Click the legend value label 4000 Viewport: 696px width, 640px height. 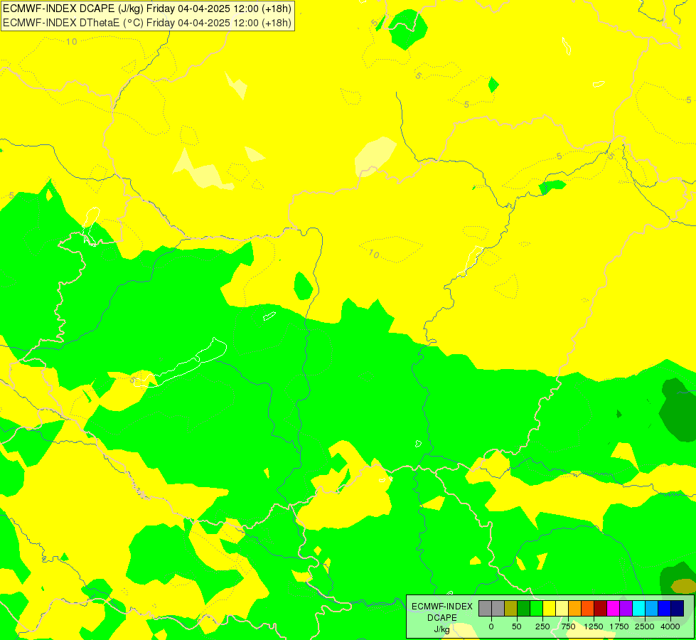tap(670, 626)
